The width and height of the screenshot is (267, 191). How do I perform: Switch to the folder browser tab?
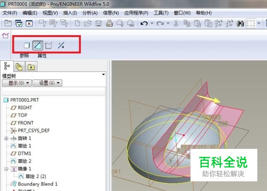(x=19, y=67)
